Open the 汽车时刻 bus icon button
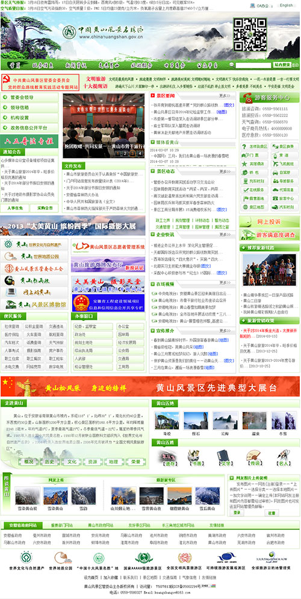 [x=285, y=207]
